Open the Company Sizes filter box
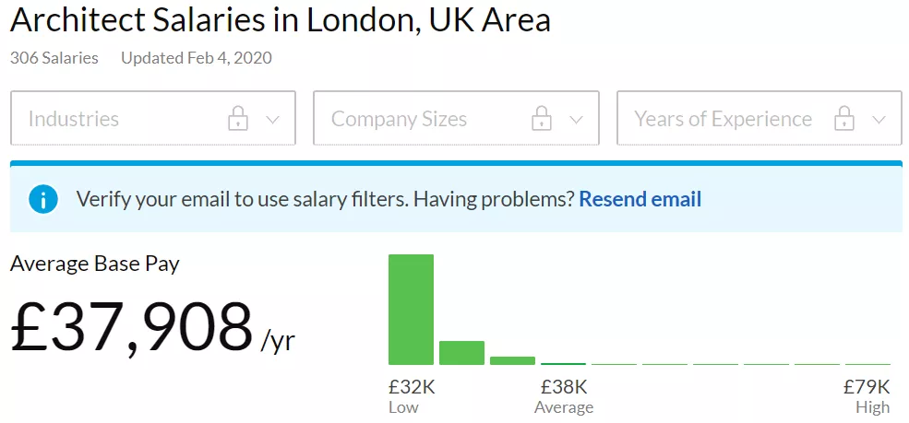This screenshot has height=423, width=909. coord(456,118)
